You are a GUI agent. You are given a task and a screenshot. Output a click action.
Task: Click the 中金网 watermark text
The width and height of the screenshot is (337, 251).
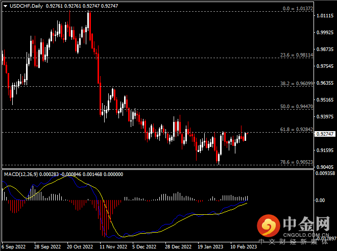pos(306,223)
